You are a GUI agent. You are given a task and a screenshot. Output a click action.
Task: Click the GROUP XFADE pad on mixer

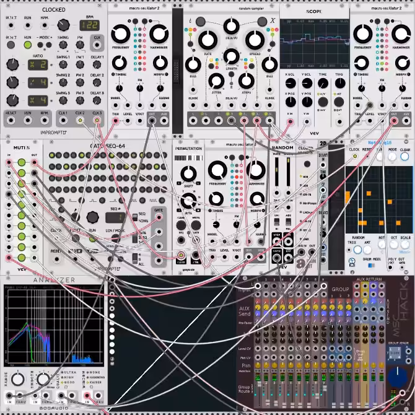395,353
